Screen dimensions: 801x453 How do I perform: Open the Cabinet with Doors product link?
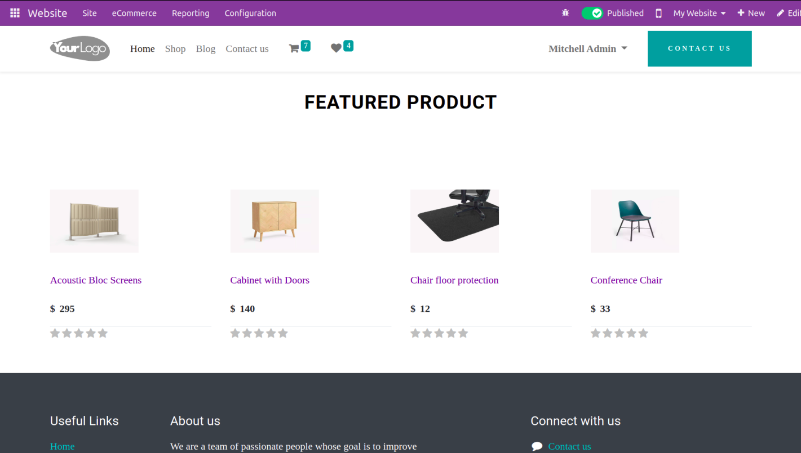269,280
